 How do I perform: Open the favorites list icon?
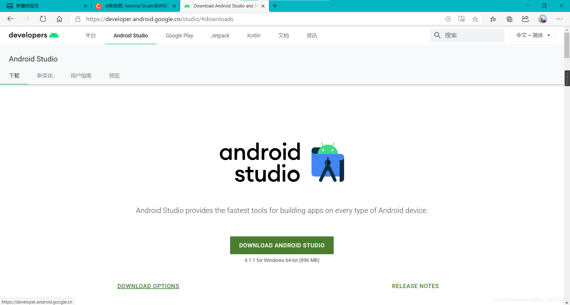493,19
